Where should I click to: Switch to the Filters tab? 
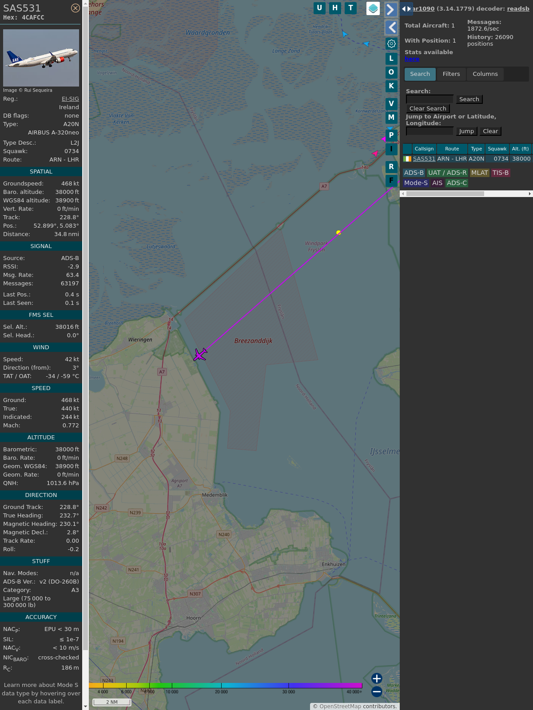point(451,74)
